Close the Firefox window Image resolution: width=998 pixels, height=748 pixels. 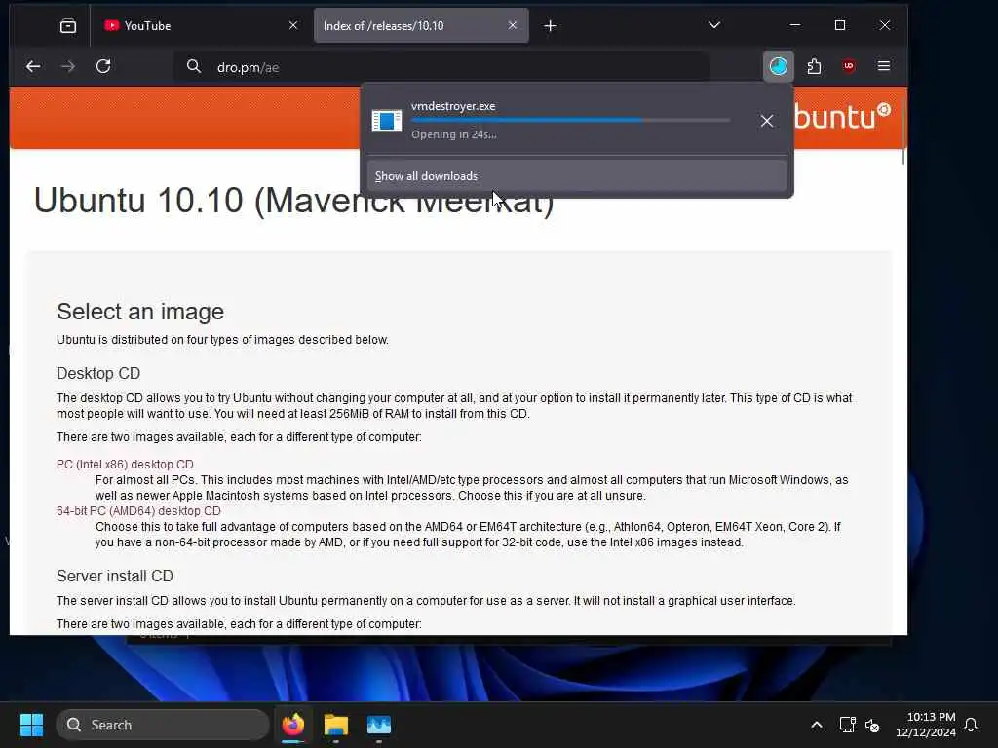(x=885, y=25)
